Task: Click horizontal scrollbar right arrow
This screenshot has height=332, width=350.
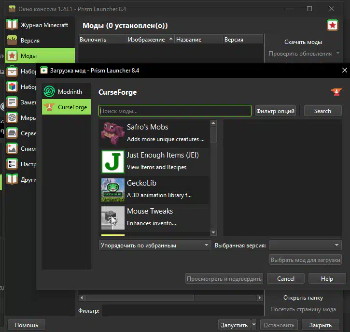Action: (x=259, y=298)
